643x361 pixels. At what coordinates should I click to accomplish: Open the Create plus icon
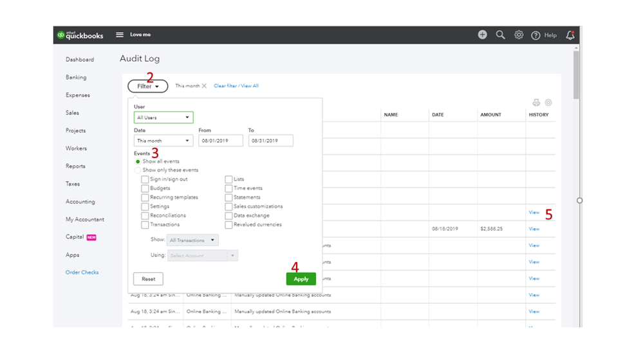pos(482,35)
